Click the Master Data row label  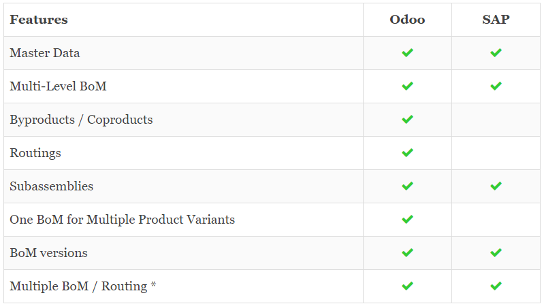pyautogui.click(x=45, y=52)
